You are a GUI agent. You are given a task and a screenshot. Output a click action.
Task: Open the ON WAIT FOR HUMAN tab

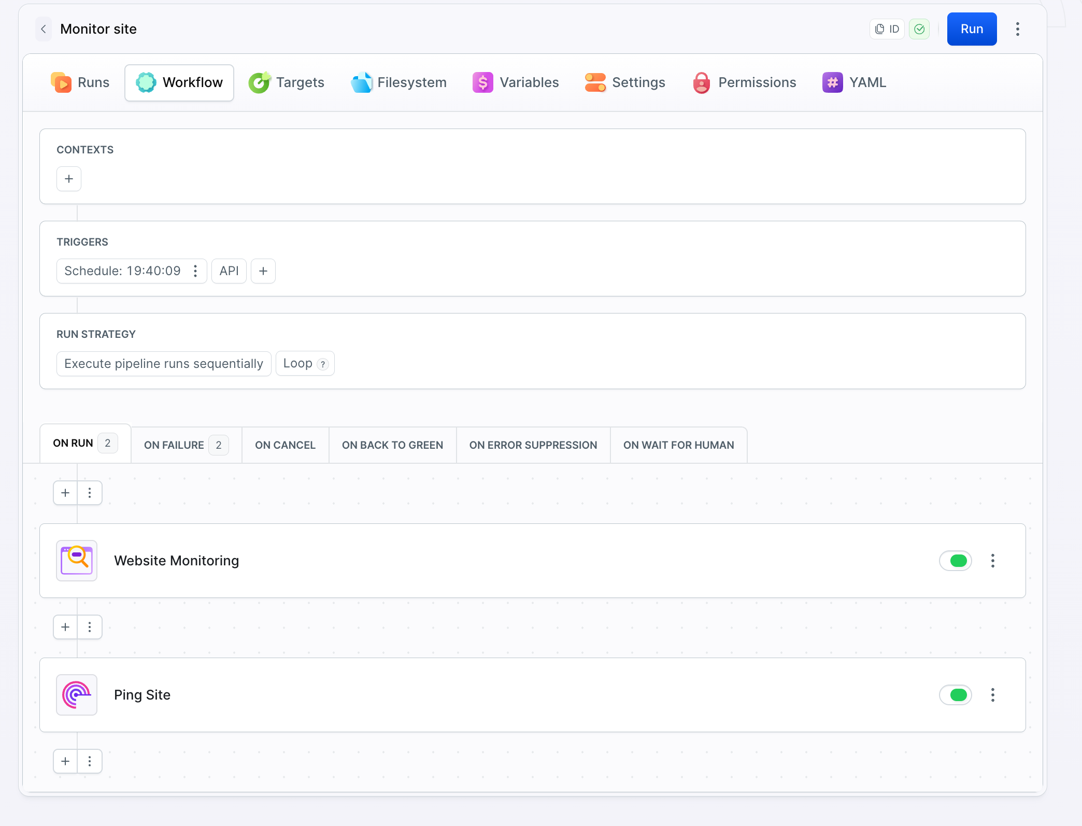pos(679,445)
